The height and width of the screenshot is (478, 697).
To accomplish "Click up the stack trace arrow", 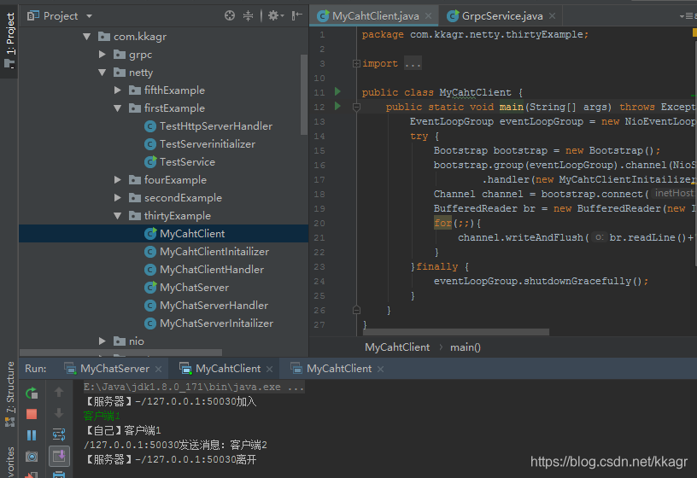I will click(59, 392).
